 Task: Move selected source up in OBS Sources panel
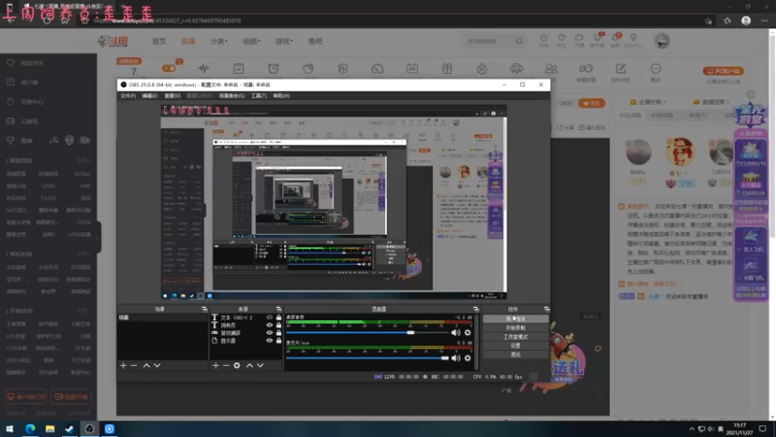(249, 366)
